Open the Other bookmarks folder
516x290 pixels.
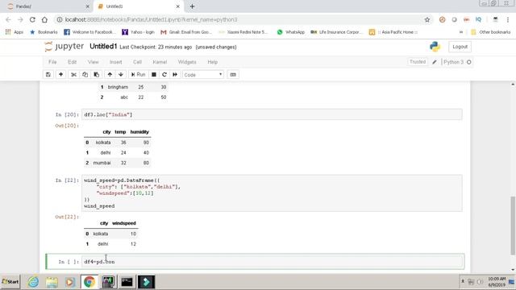pos(491,32)
